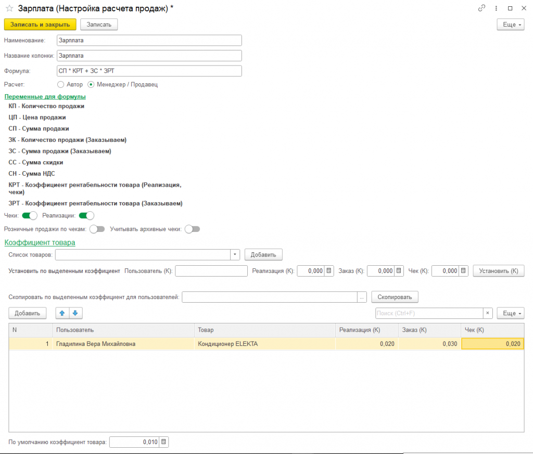Click the Поиск (Ctrl+F) search box
Image resolution: width=533 pixels, height=454 pixels.
(429, 313)
